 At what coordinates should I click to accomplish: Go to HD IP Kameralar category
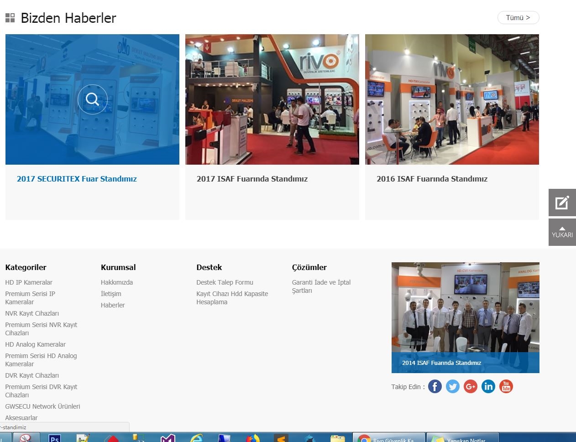coord(29,282)
